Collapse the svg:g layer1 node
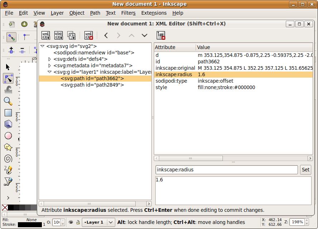318x229 pixels. point(49,72)
